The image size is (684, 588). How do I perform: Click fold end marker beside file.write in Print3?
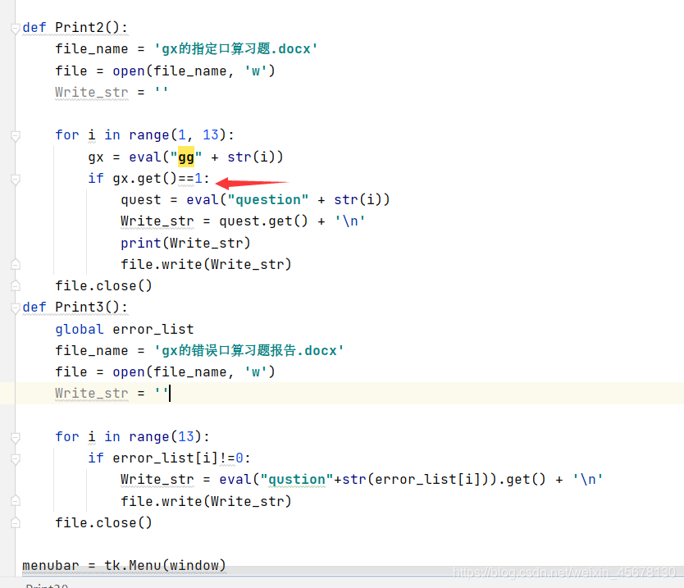16,502
